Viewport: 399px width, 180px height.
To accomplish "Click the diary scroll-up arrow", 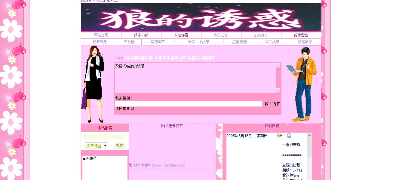I will [x=310, y=135].
